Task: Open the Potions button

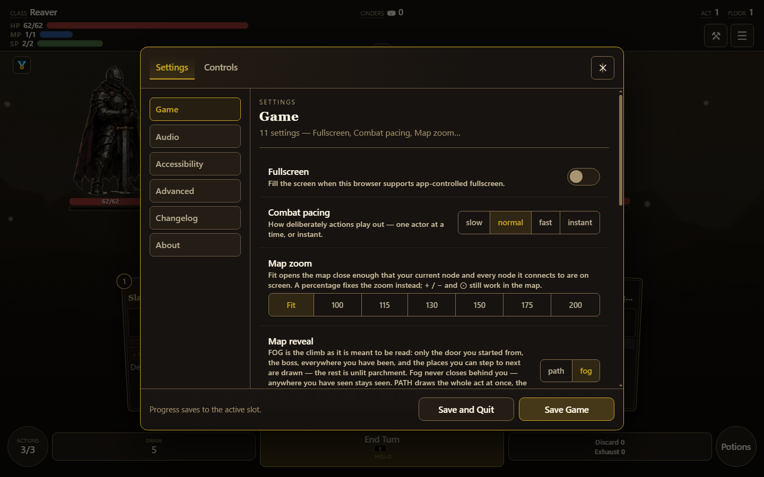Action: [736, 447]
